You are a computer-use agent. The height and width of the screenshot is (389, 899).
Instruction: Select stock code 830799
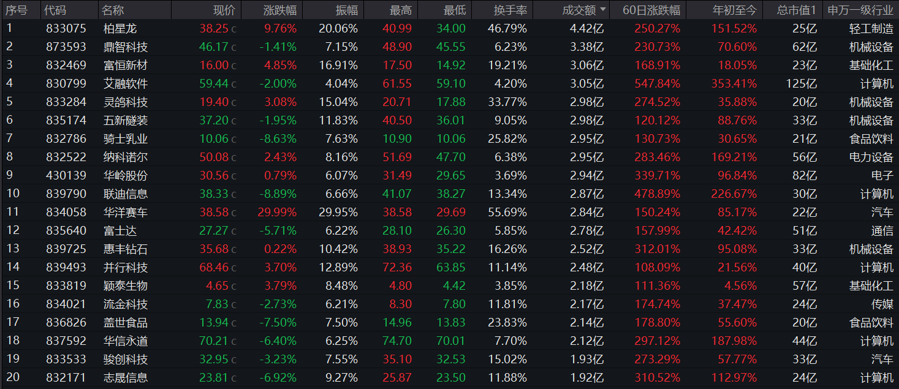click(x=66, y=83)
